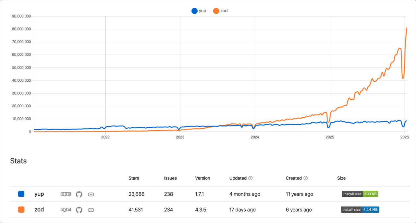Click the Size column header
The image size is (416, 223).
[341, 178]
